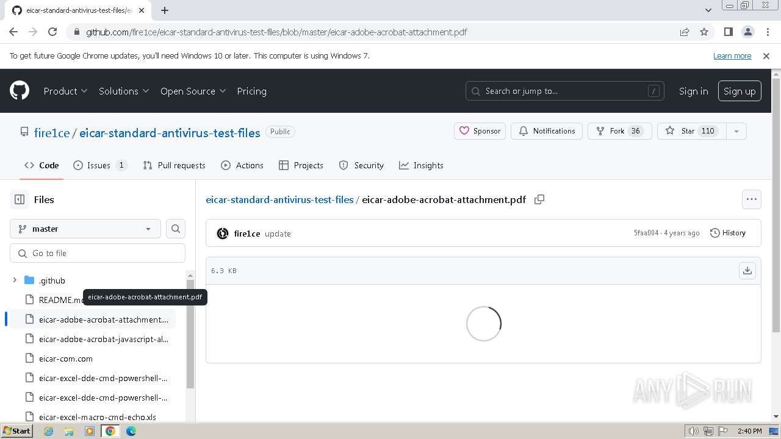Switch to the Code tab
The height and width of the screenshot is (439, 781).
[x=41, y=165]
